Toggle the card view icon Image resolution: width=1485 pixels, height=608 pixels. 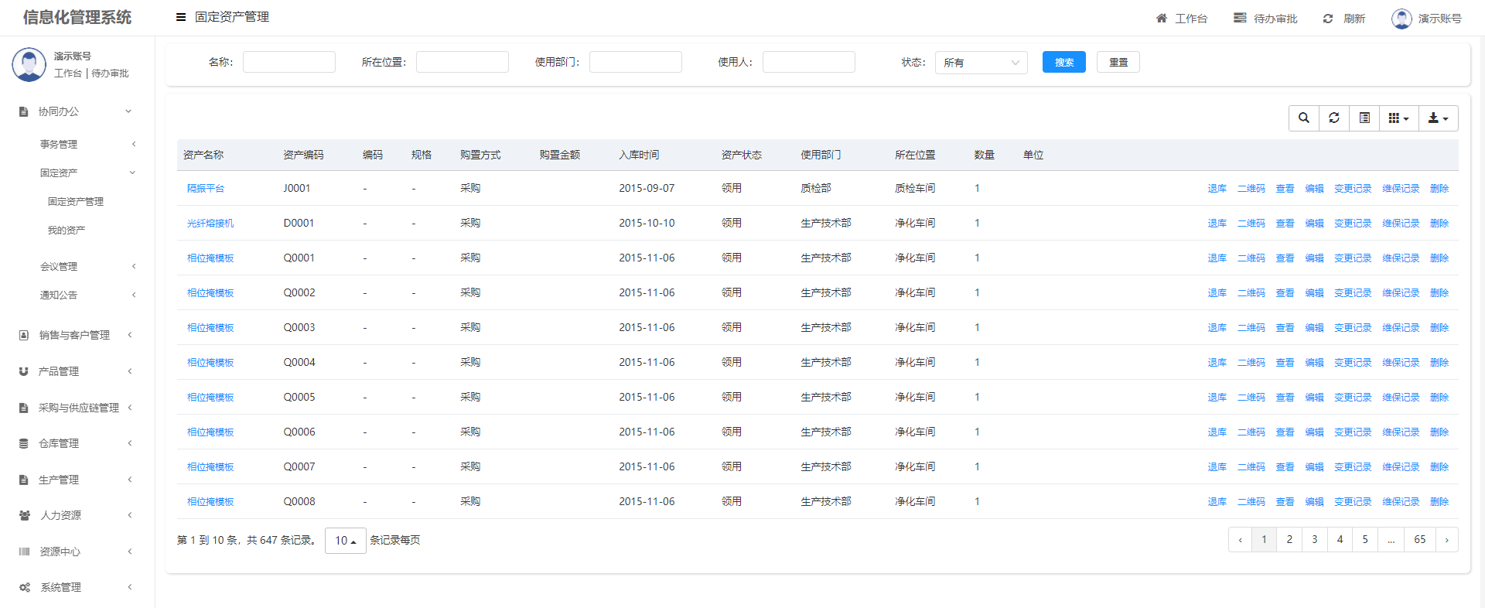pos(1364,118)
